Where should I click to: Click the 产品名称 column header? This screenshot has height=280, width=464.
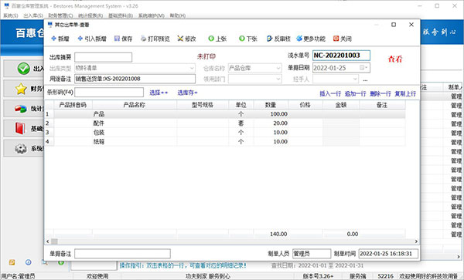click(x=135, y=105)
